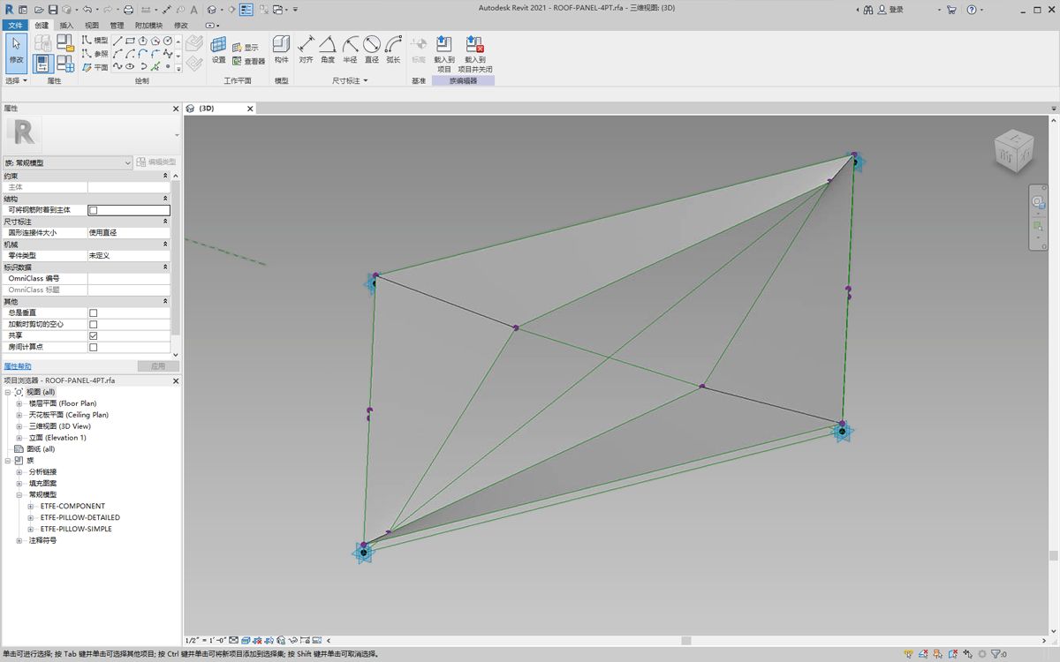Screen dimensions: 1060x662
Task: Open the 构件 component tool
Action: (281, 49)
